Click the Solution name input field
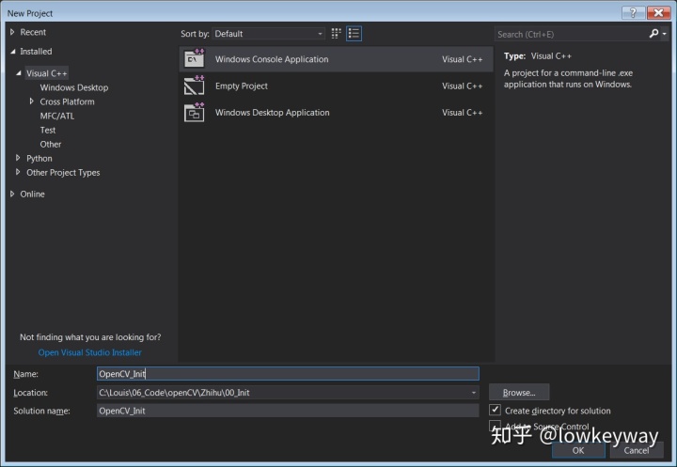 click(x=288, y=411)
